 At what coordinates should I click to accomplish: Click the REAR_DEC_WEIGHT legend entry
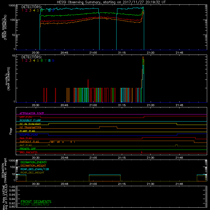coord(32,173)
